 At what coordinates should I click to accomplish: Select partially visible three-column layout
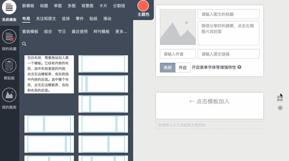pos(103,158)
